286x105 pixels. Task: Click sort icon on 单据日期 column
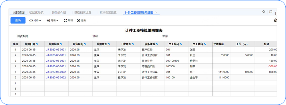(x=37, y=44)
